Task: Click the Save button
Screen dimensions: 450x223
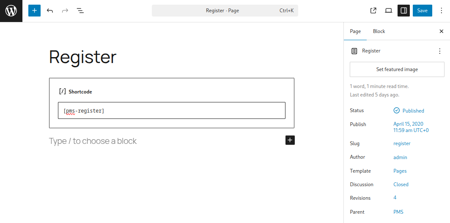Action: (423, 11)
